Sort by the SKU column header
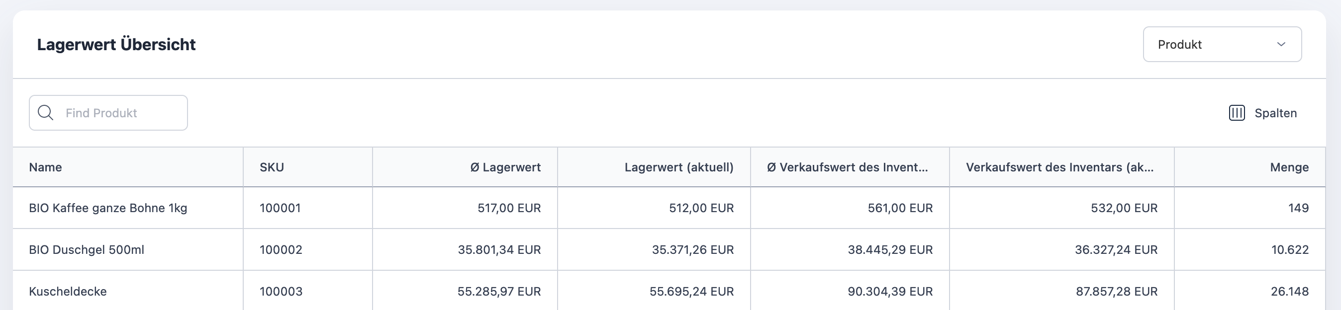1341x310 pixels. [x=272, y=167]
